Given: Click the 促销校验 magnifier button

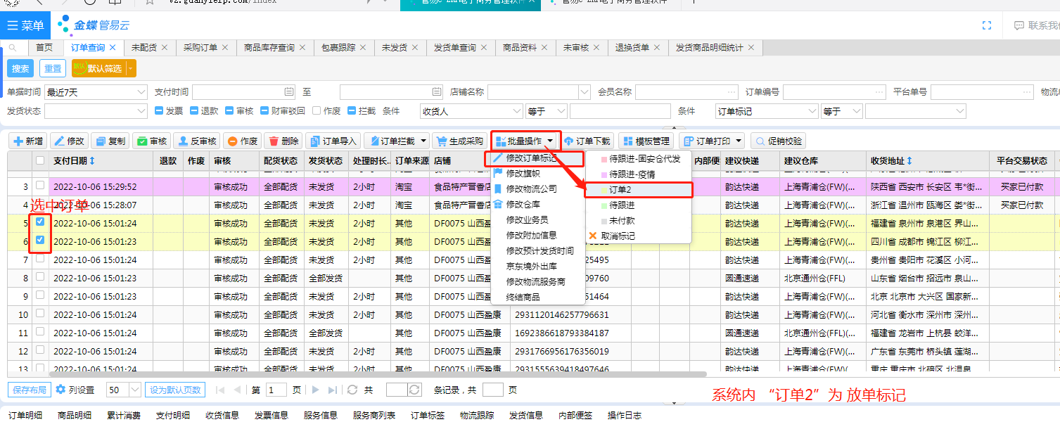Looking at the screenshot, I should pyautogui.click(x=778, y=141).
